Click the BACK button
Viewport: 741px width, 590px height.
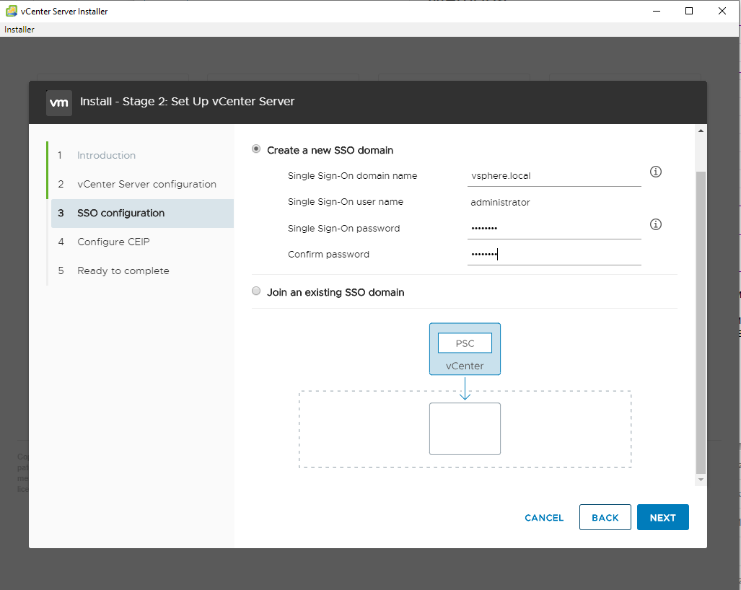click(605, 517)
